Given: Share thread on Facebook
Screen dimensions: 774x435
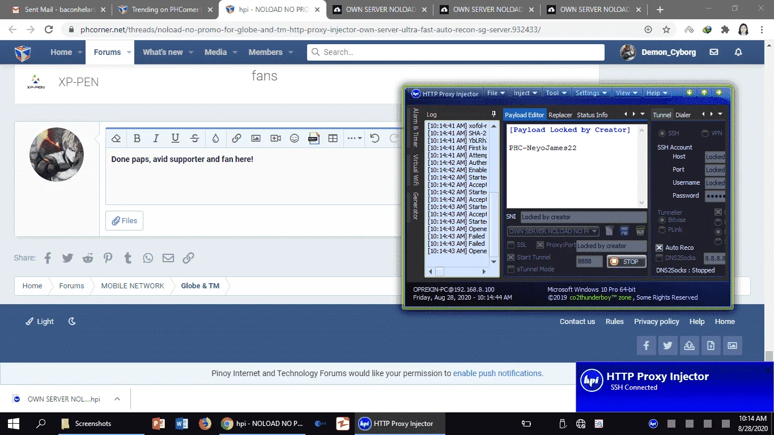Looking at the screenshot, I should [x=48, y=258].
